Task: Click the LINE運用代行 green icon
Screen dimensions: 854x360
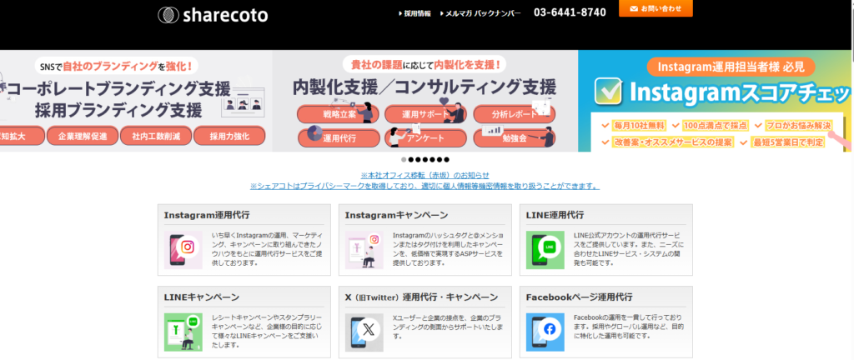Action: coord(545,250)
